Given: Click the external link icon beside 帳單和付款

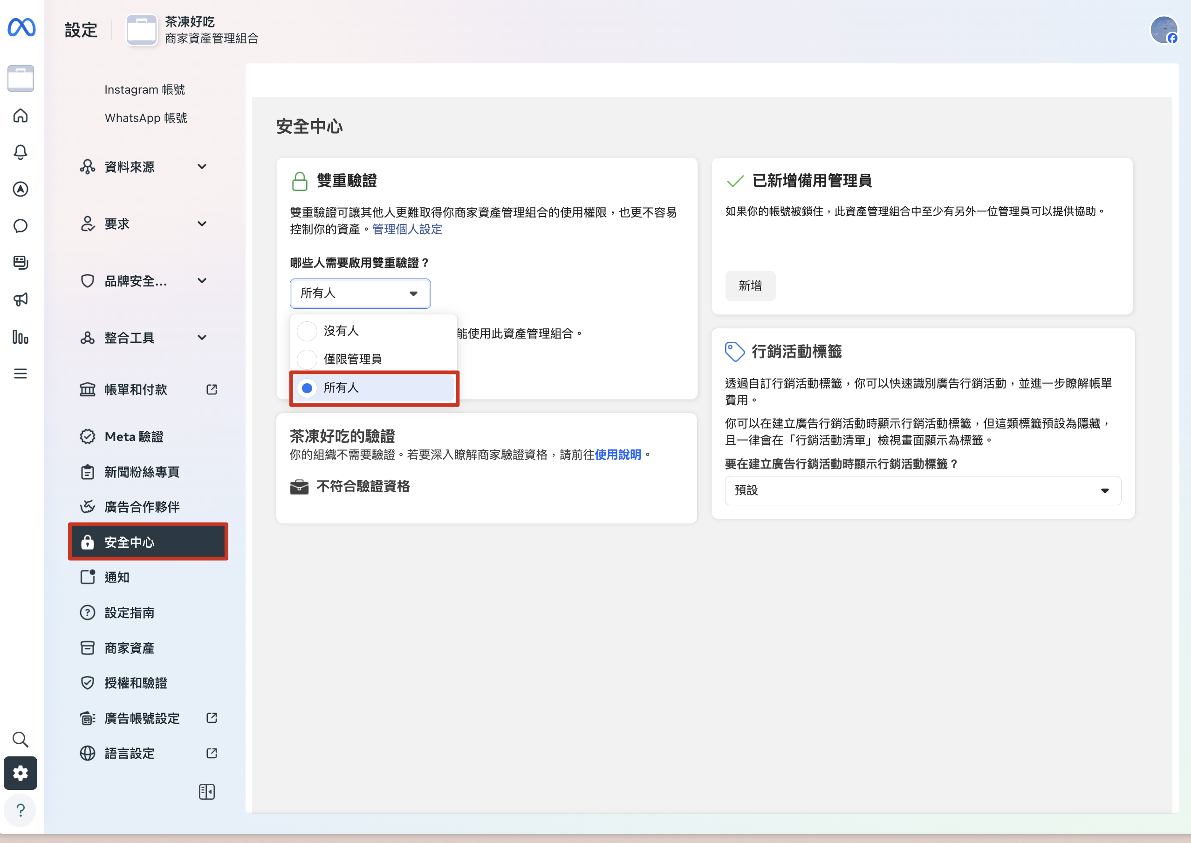Looking at the screenshot, I should [211, 389].
